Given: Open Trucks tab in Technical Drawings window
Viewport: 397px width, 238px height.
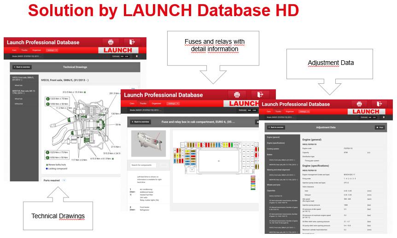Looking at the screenshot, I should 24,50.
